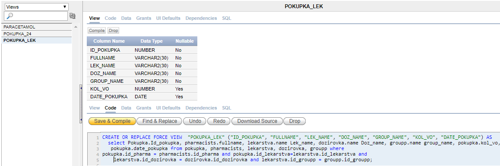Screen dimensions: 500x166
Task: Select the DATE_POKUPKA column row
Action: click(x=142, y=97)
